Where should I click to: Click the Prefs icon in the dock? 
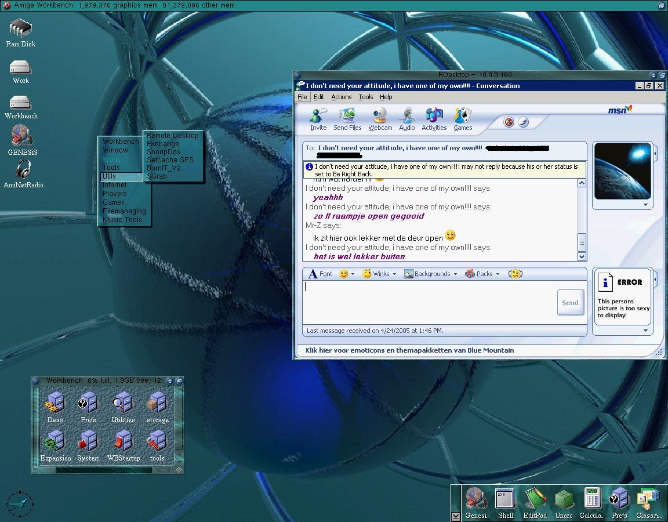click(619, 503)
